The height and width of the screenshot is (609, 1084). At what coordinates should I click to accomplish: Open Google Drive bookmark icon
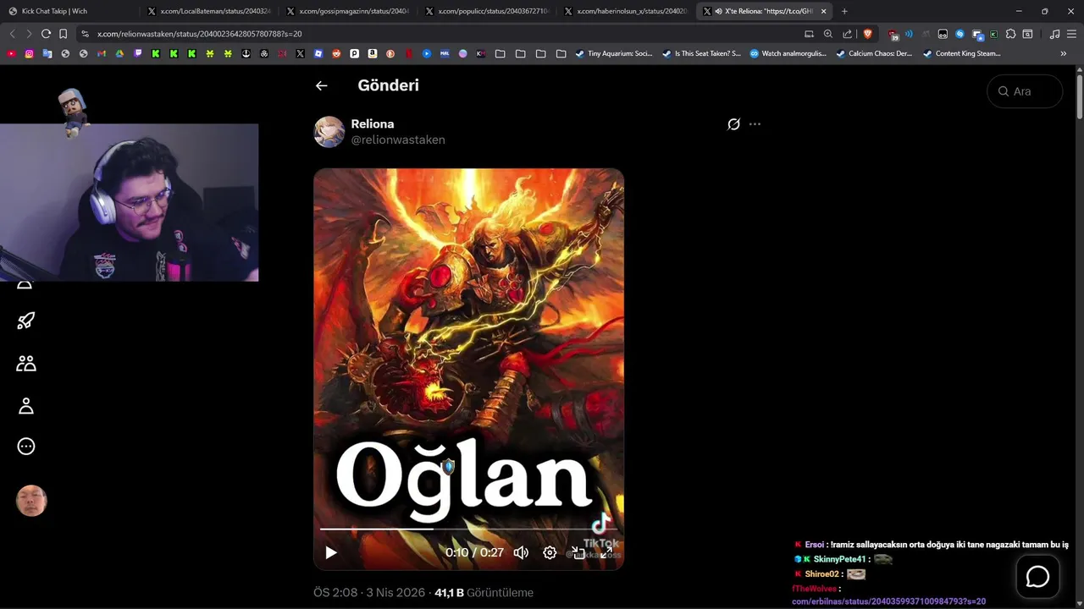[x=119, y=53]
